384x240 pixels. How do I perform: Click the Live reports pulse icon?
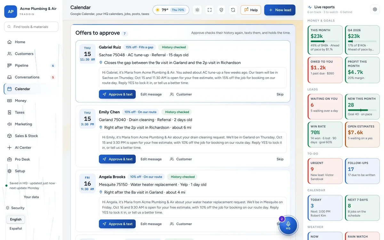[310, 7]
